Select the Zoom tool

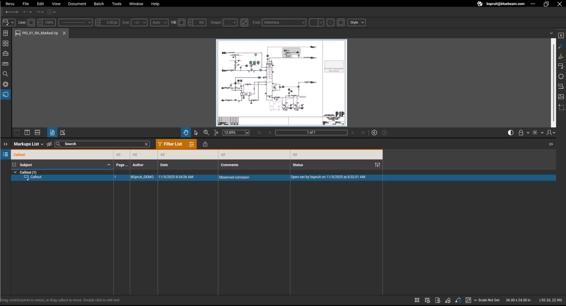pyautogui.click(x=206, y=133)
